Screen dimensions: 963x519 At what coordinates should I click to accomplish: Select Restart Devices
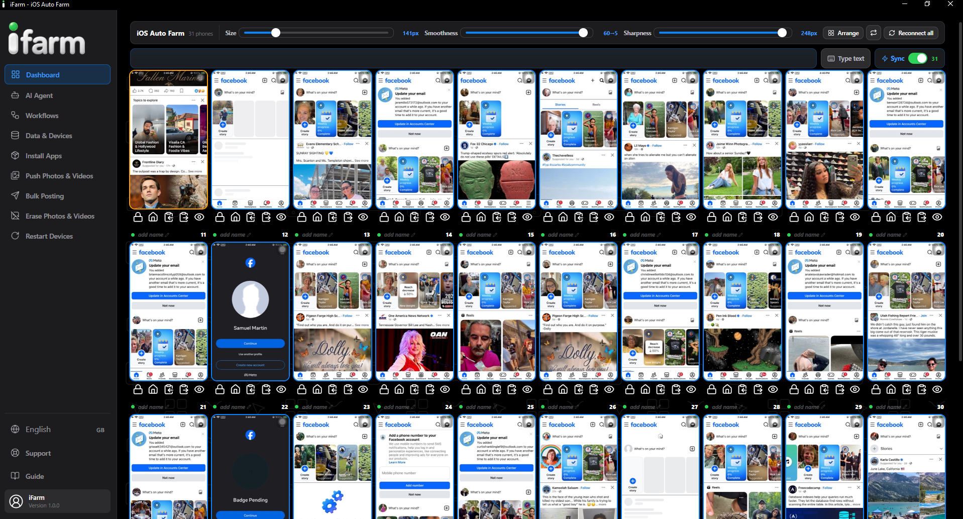pos(57,236)
